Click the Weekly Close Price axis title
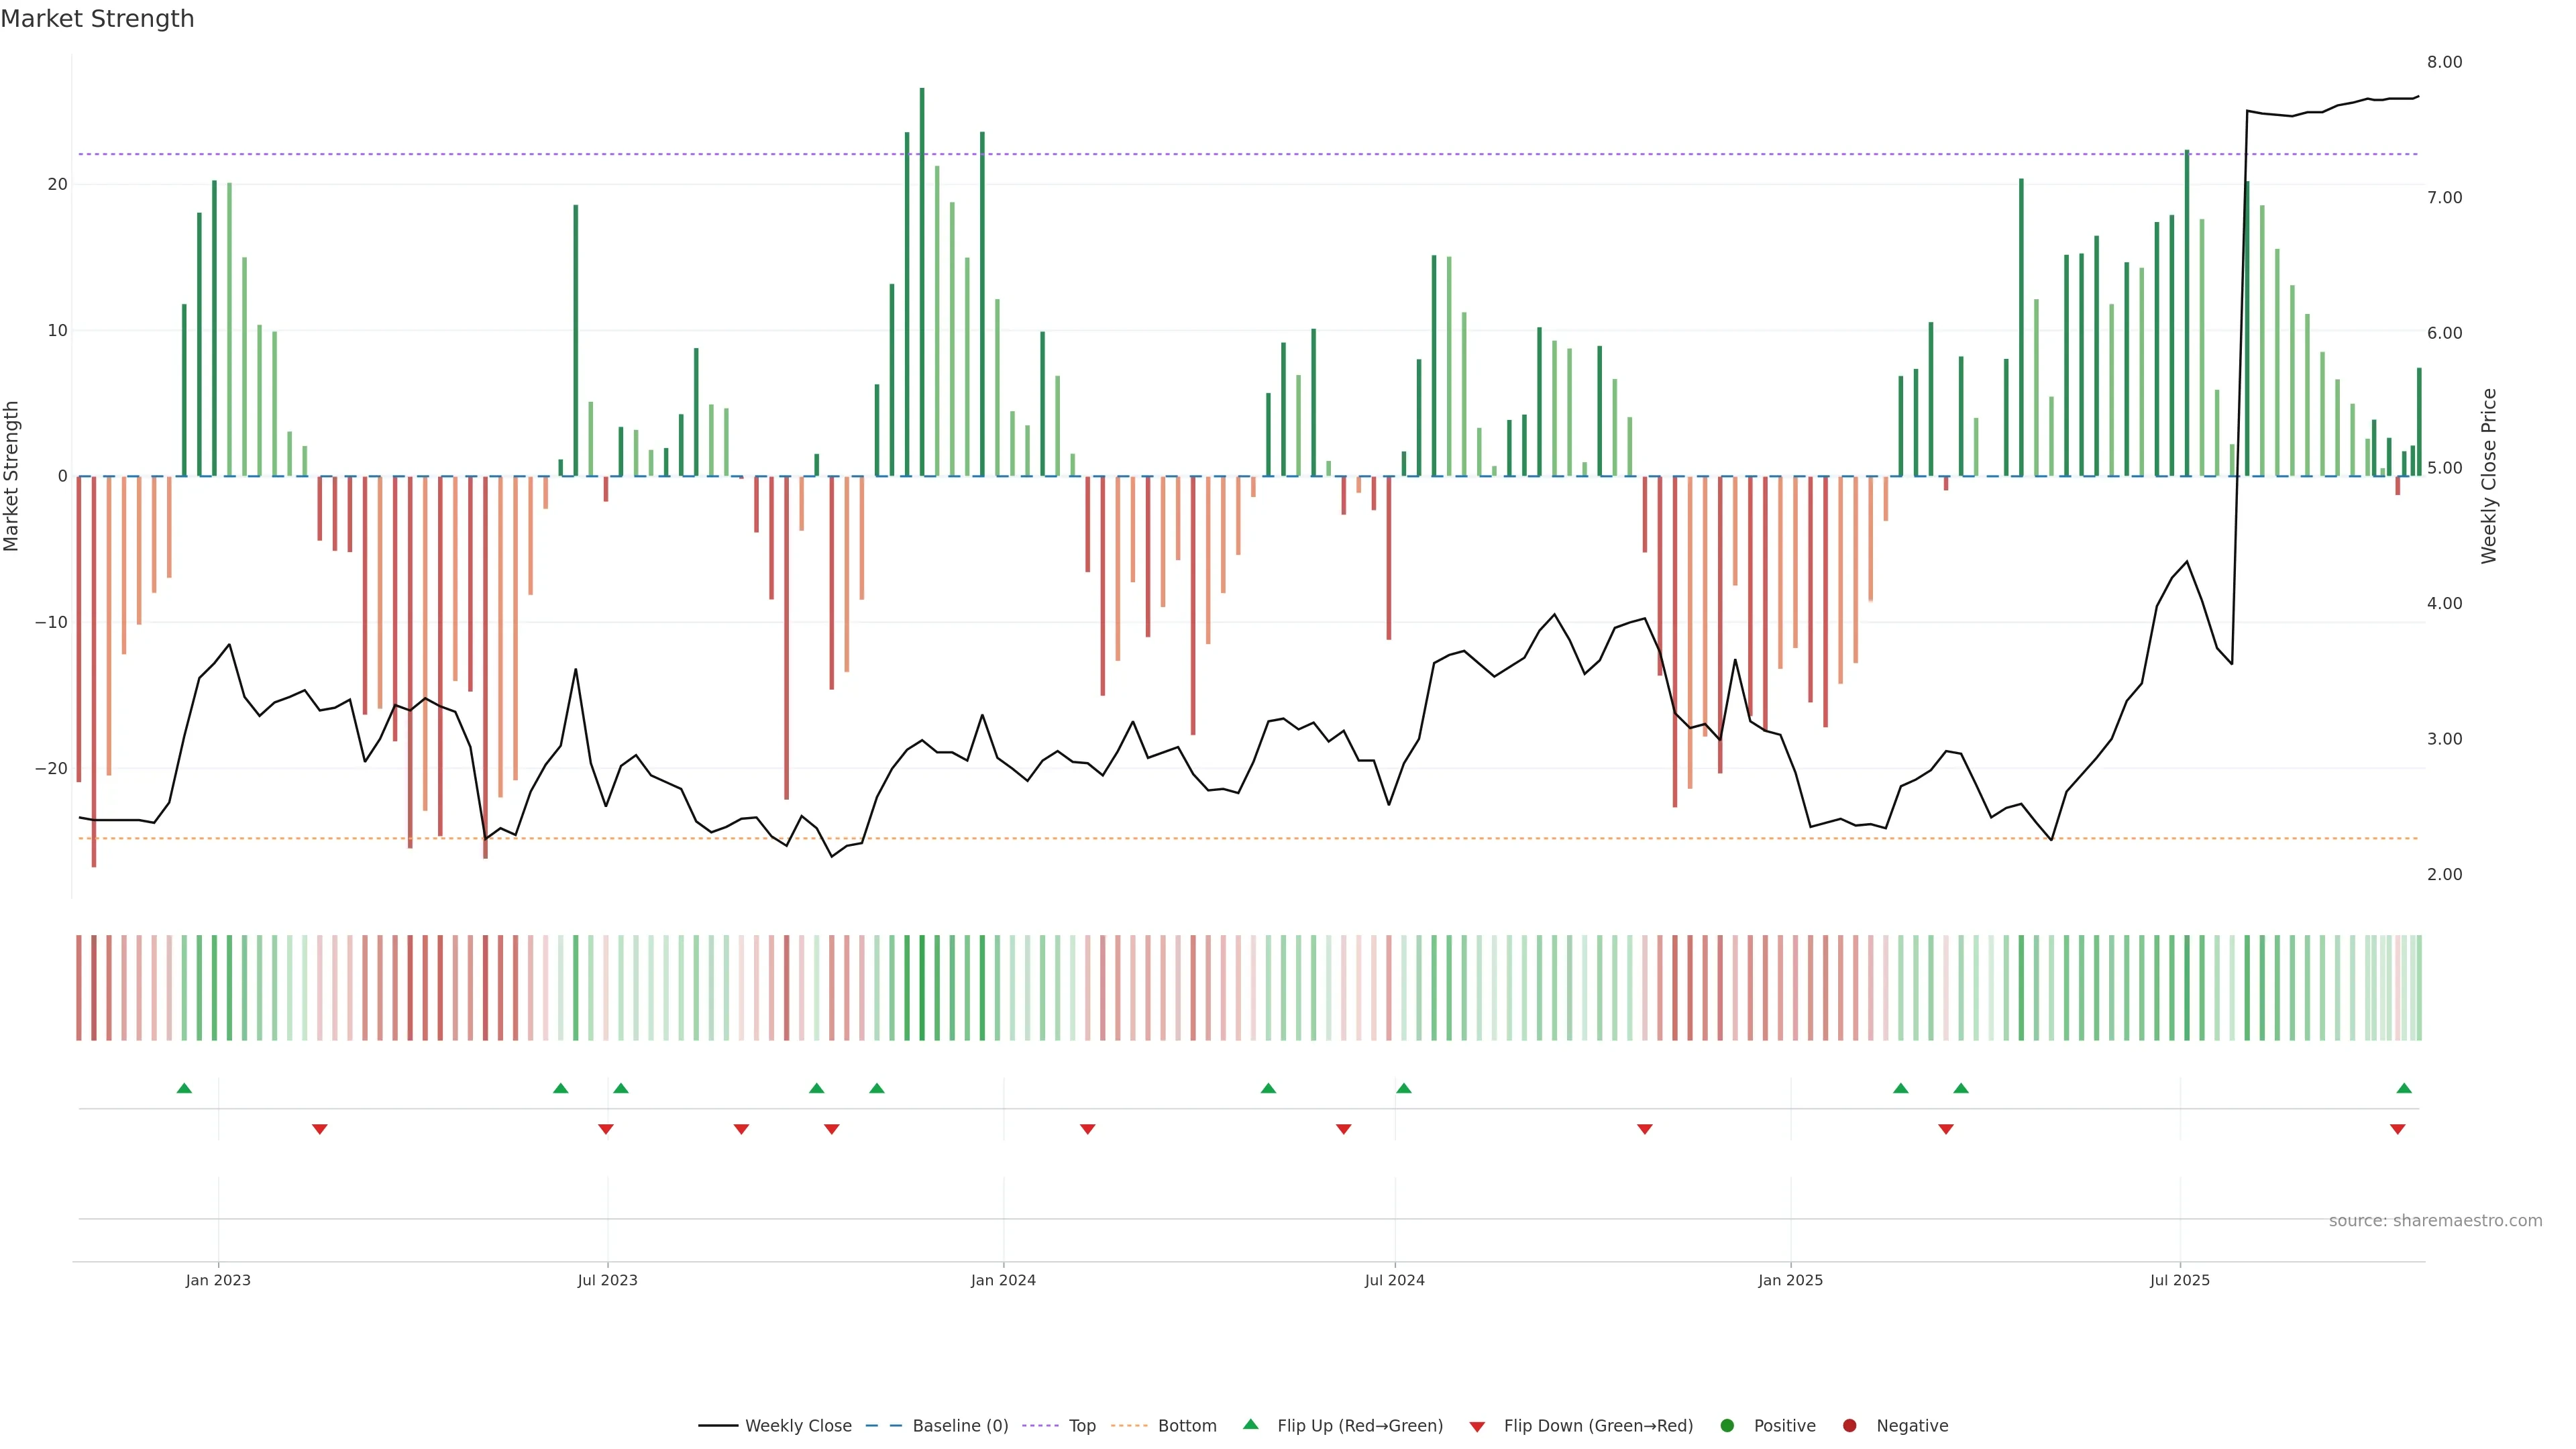 pyautogui.click(x=2489, y=476)
